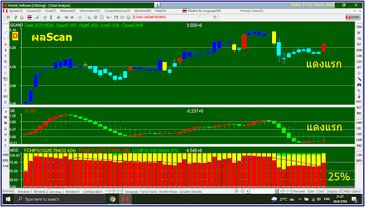Screen dimensions: 365x207
Task: Click the IND sidebar button
Action: tap(359, 113)
